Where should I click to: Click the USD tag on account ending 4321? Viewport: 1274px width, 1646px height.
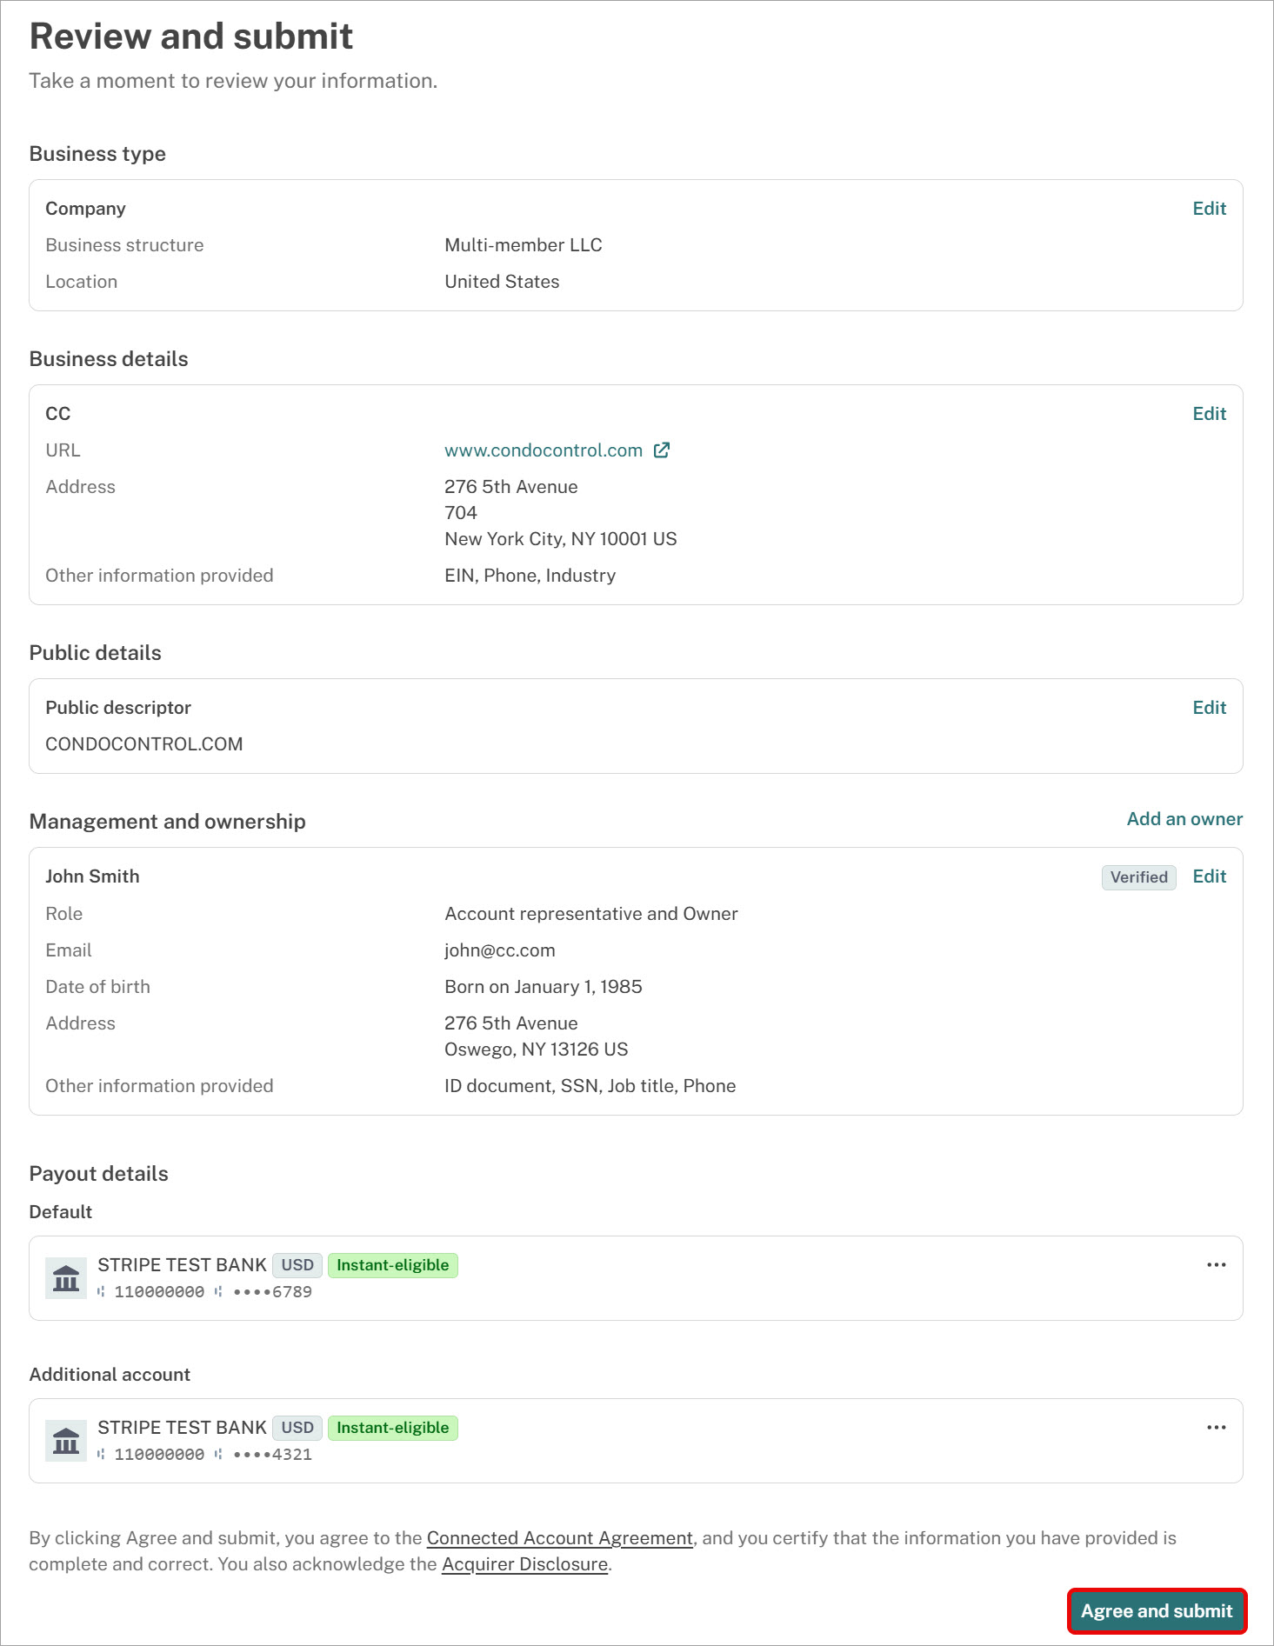click(297, 1428)
